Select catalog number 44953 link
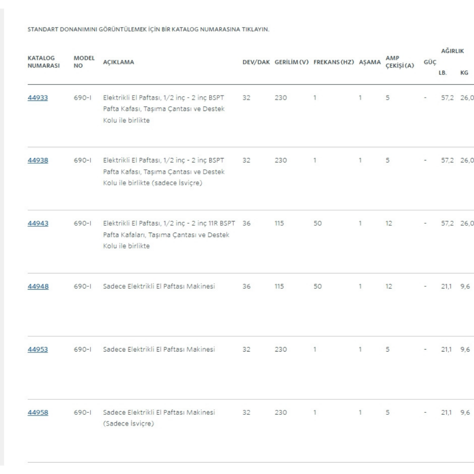474x474 pixels. [38, 350]
